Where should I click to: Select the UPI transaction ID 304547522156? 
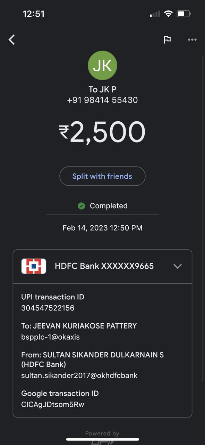[x=48, y=308]
